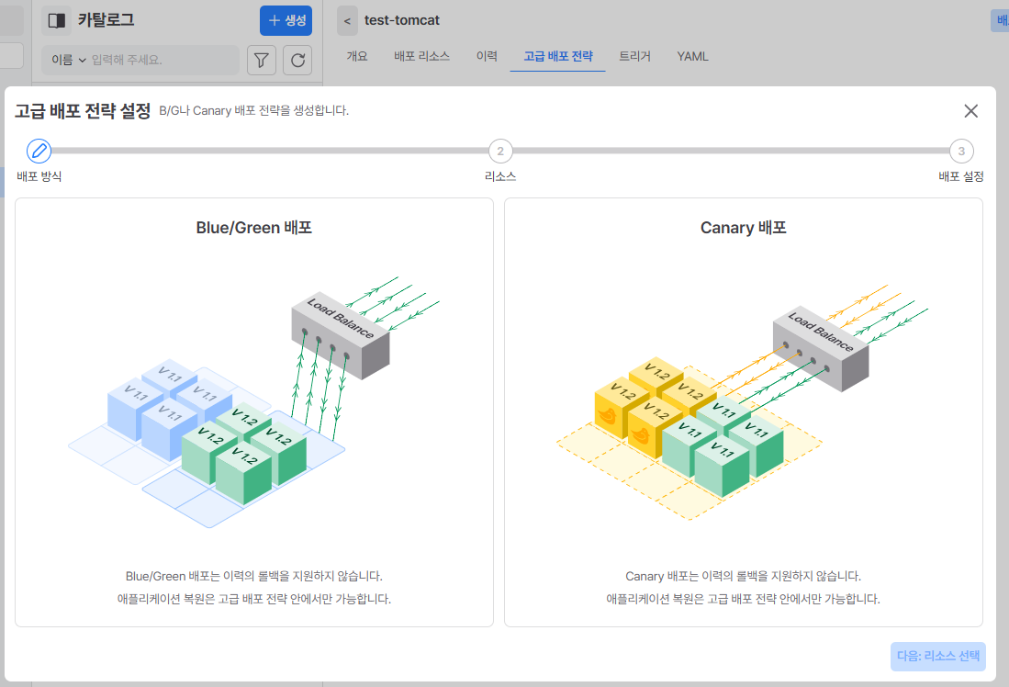
Task: Click the B/G나 Canary dialog subtitle text
Action: [254, 111]
